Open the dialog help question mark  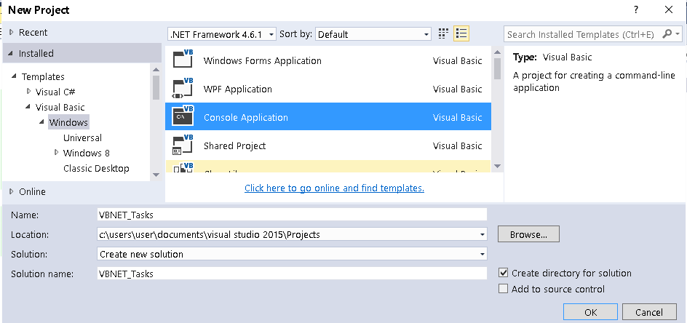(636, 9)
